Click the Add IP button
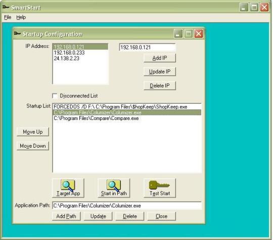Screen dimensions: 273x240 click(160, 58)
